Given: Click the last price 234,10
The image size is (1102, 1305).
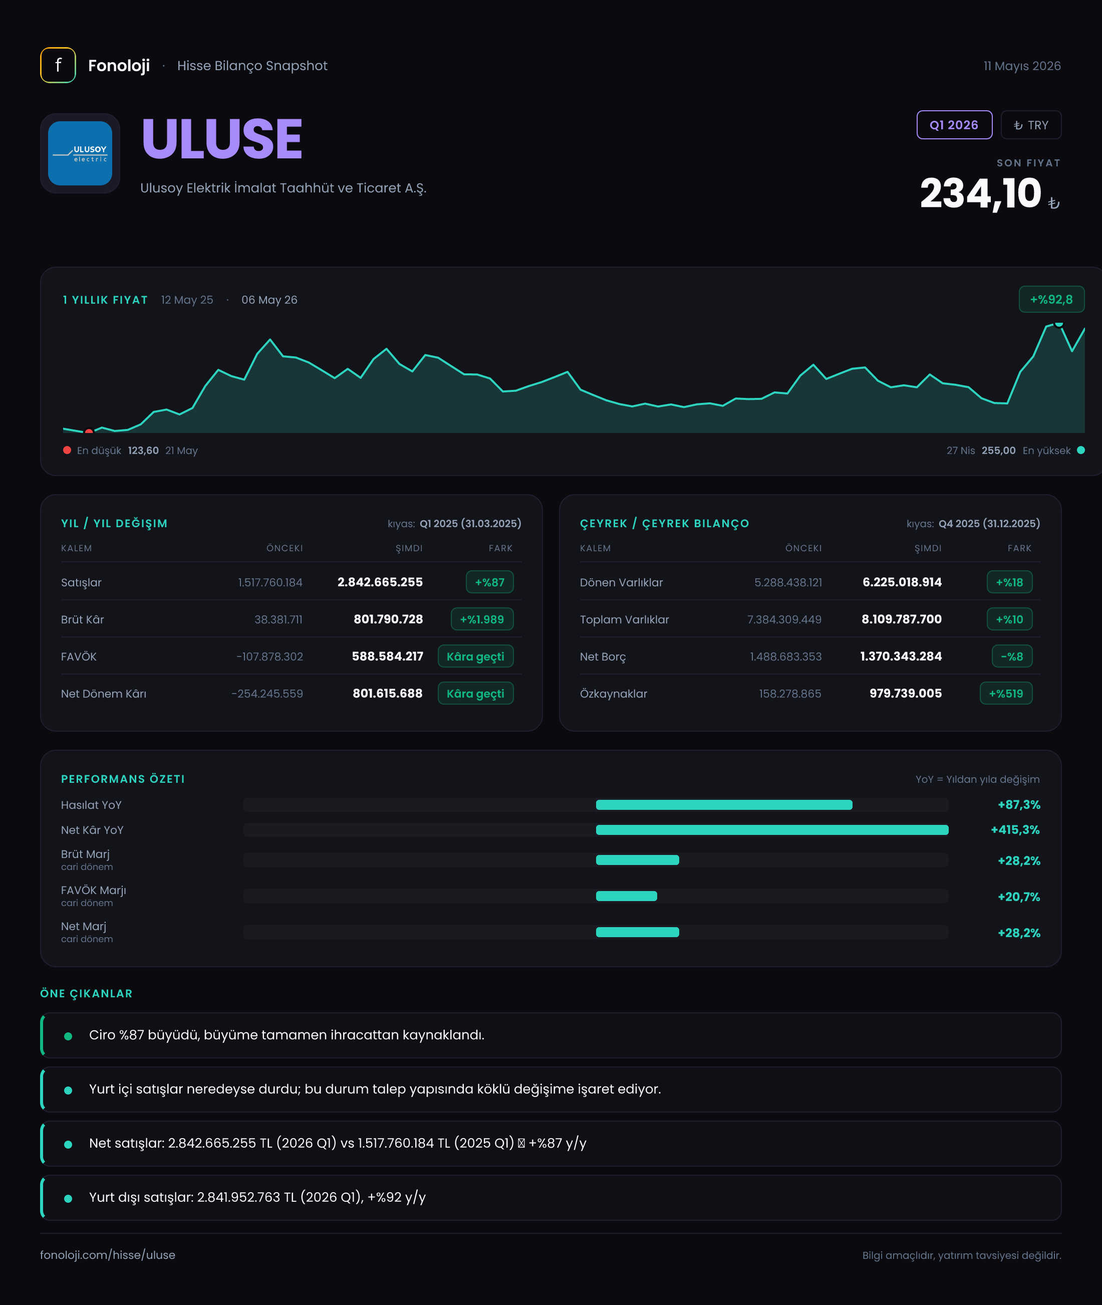Looking at the screenshot, I should pyautogui.click(x=981, y=192).
